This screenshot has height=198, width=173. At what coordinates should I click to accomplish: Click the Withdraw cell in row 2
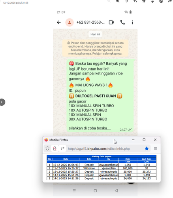(x=89, y=168)
